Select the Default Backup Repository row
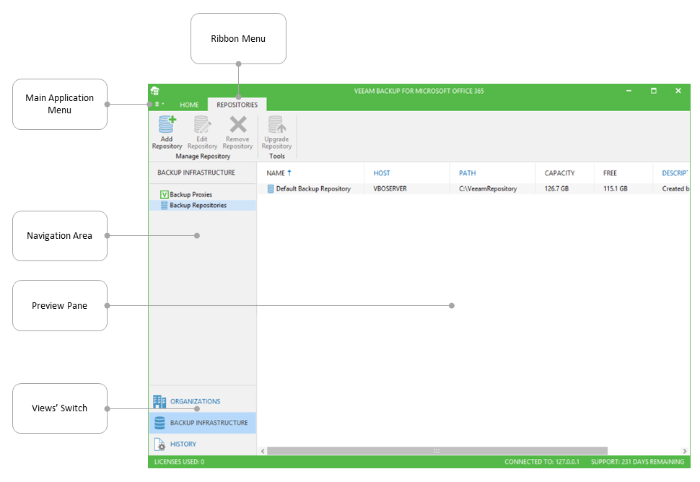 [473, 189]
